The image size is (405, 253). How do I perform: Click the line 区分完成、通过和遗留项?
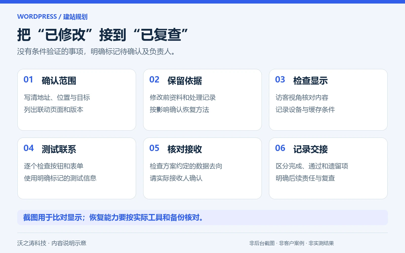pos(312,166)
